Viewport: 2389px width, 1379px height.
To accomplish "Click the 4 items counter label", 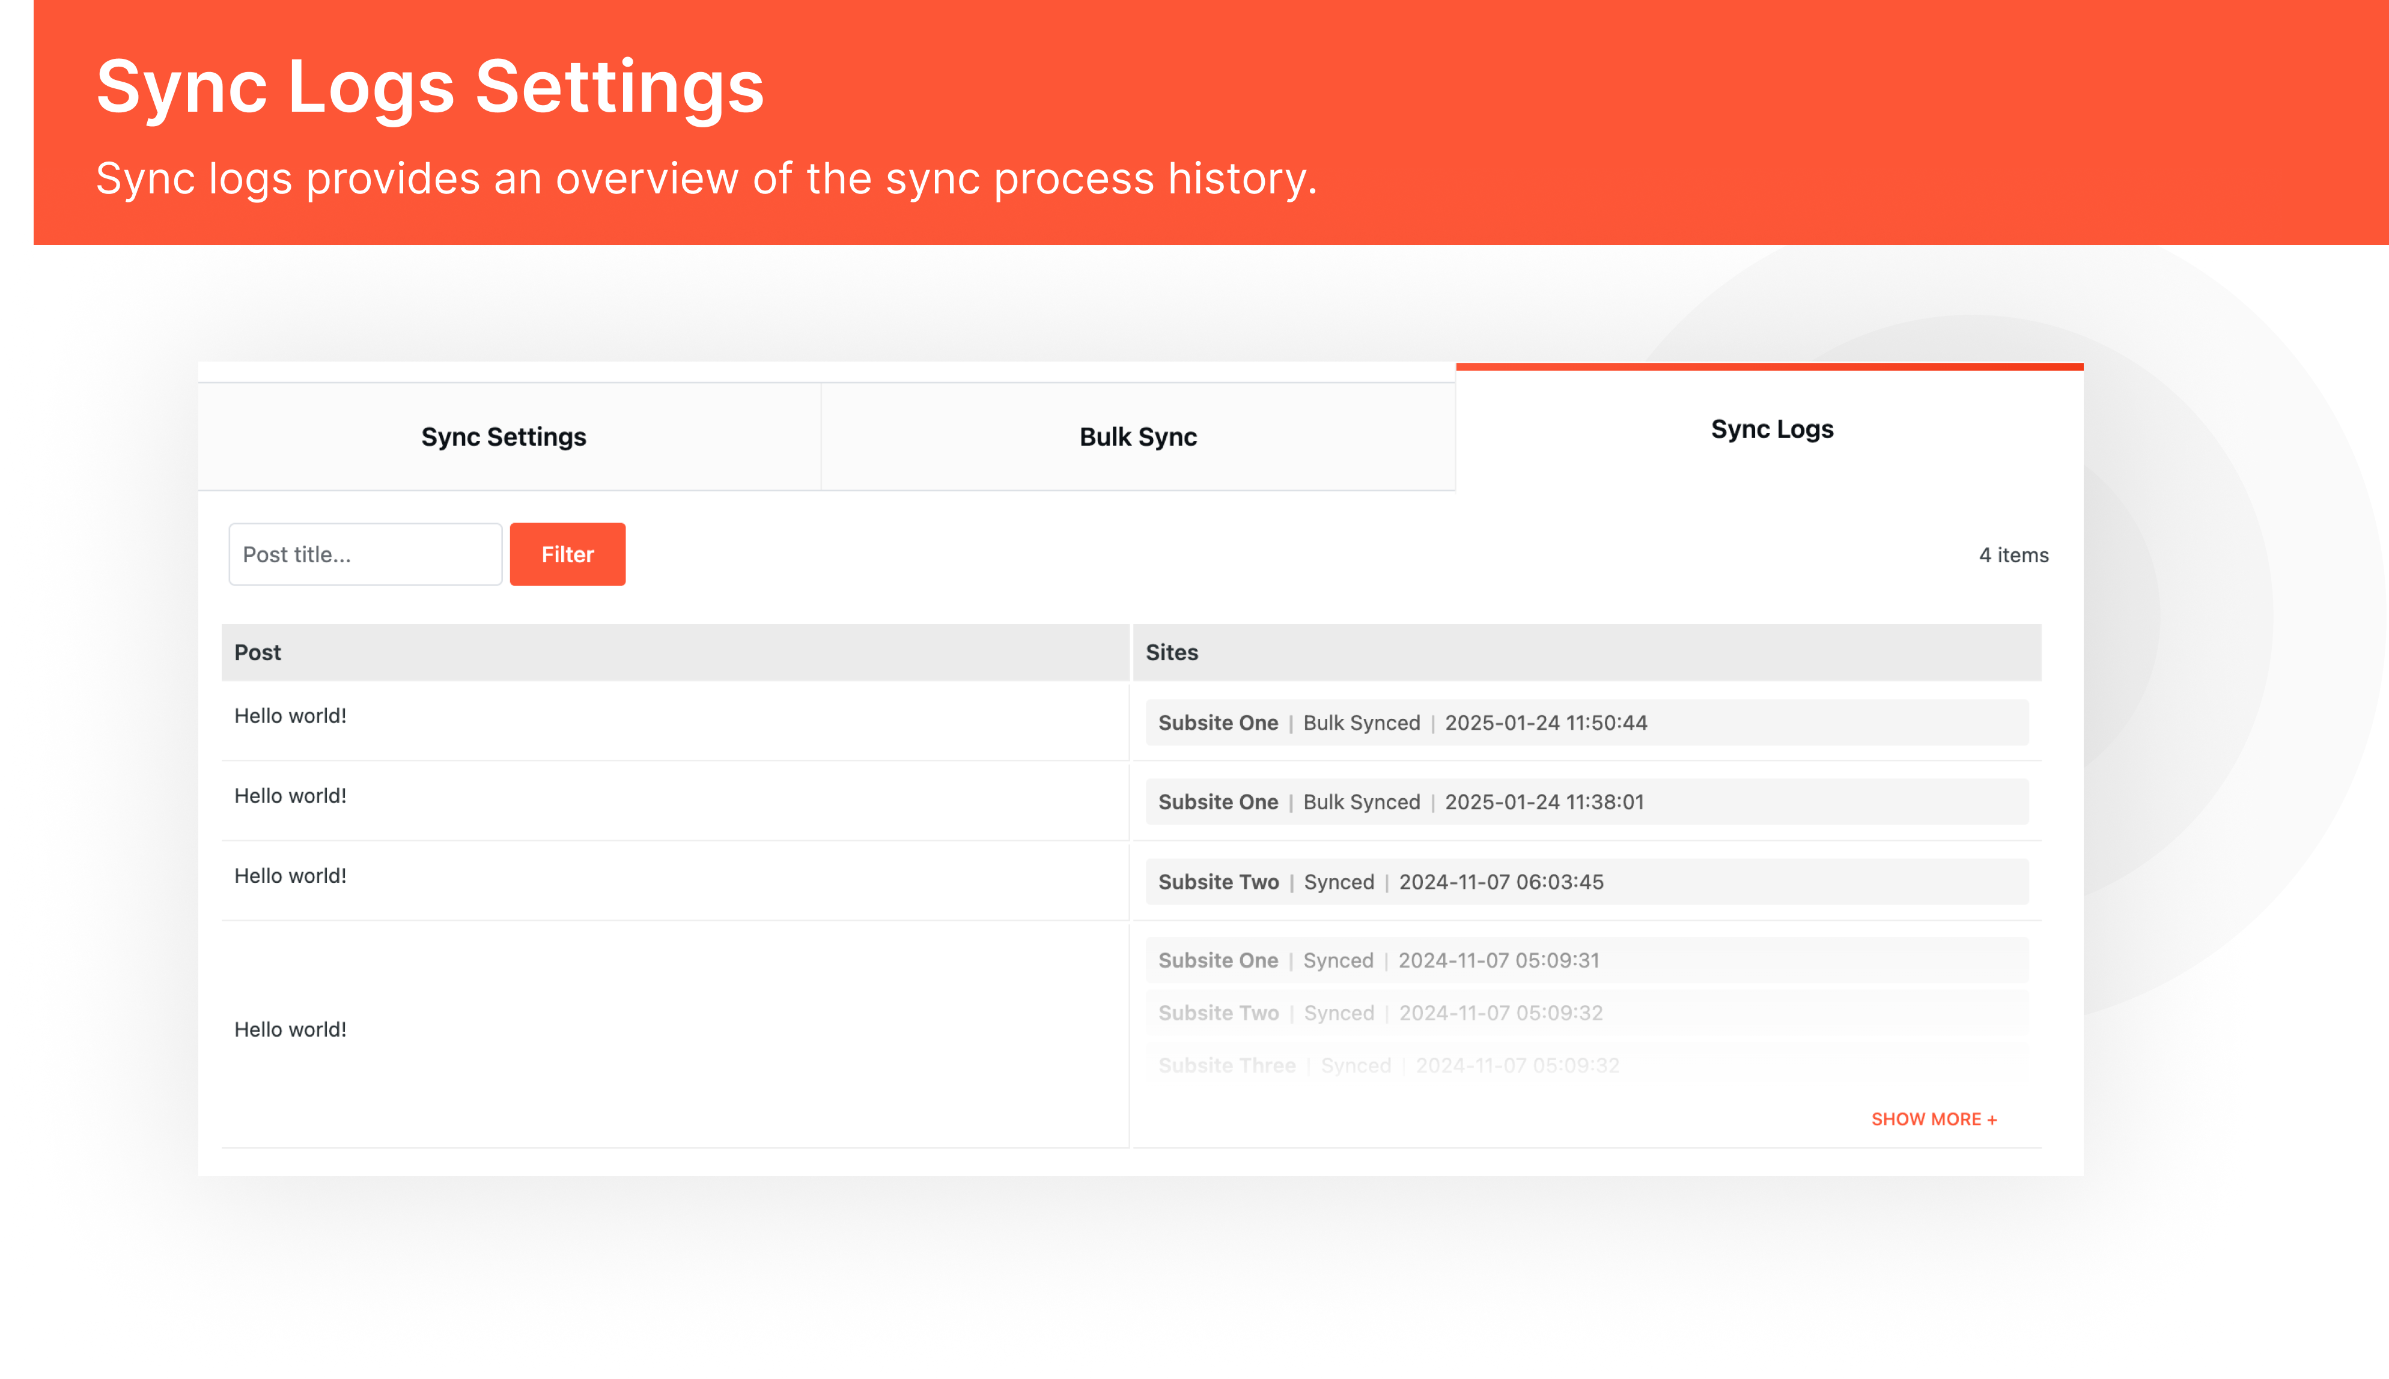I will click(2013, 555).
